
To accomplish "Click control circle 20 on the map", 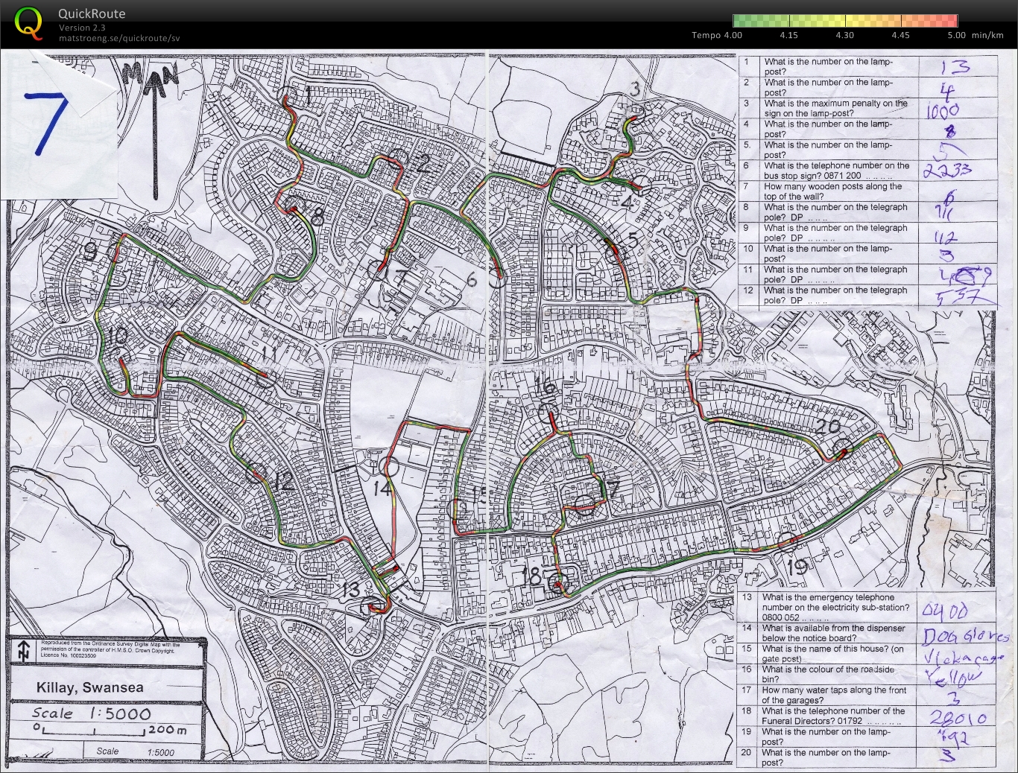I will pyautogui.click(x=843, y=450).
